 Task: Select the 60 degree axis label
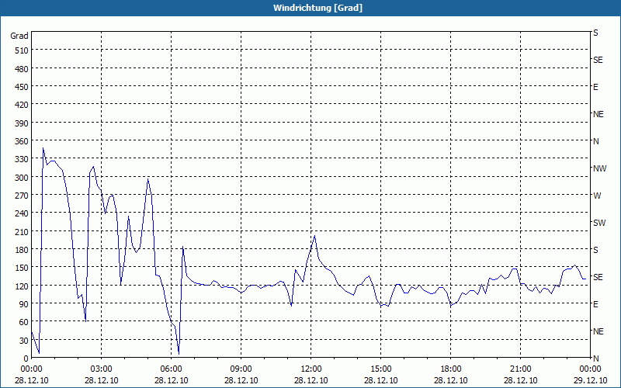pyautogui.click(x=24, y=322)
